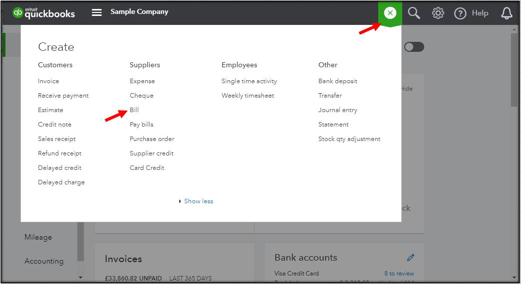Close the Create menu with green X
Viewport: 521px width, 284px height.
[390, 13]
